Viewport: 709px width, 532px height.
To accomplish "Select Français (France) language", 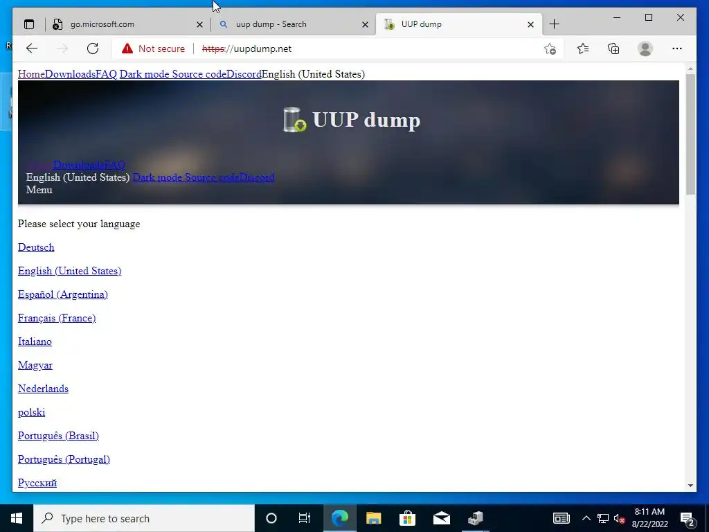I will [57, 318].
